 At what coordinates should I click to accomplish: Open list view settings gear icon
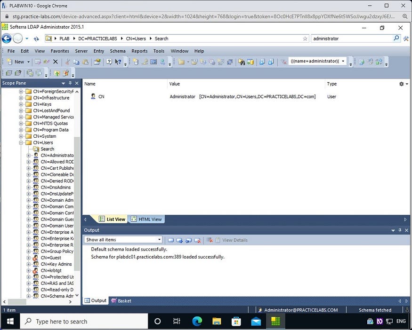pos(402,84)
